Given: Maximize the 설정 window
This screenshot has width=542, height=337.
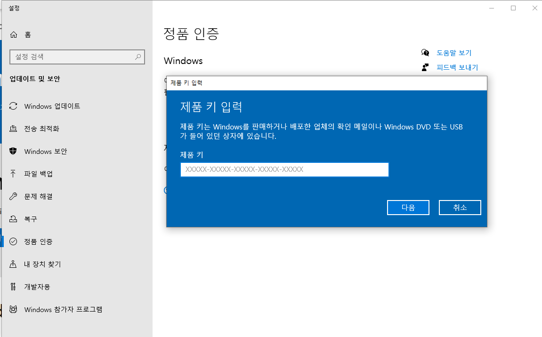Looking at the screenshot, I should pos(513,8).
